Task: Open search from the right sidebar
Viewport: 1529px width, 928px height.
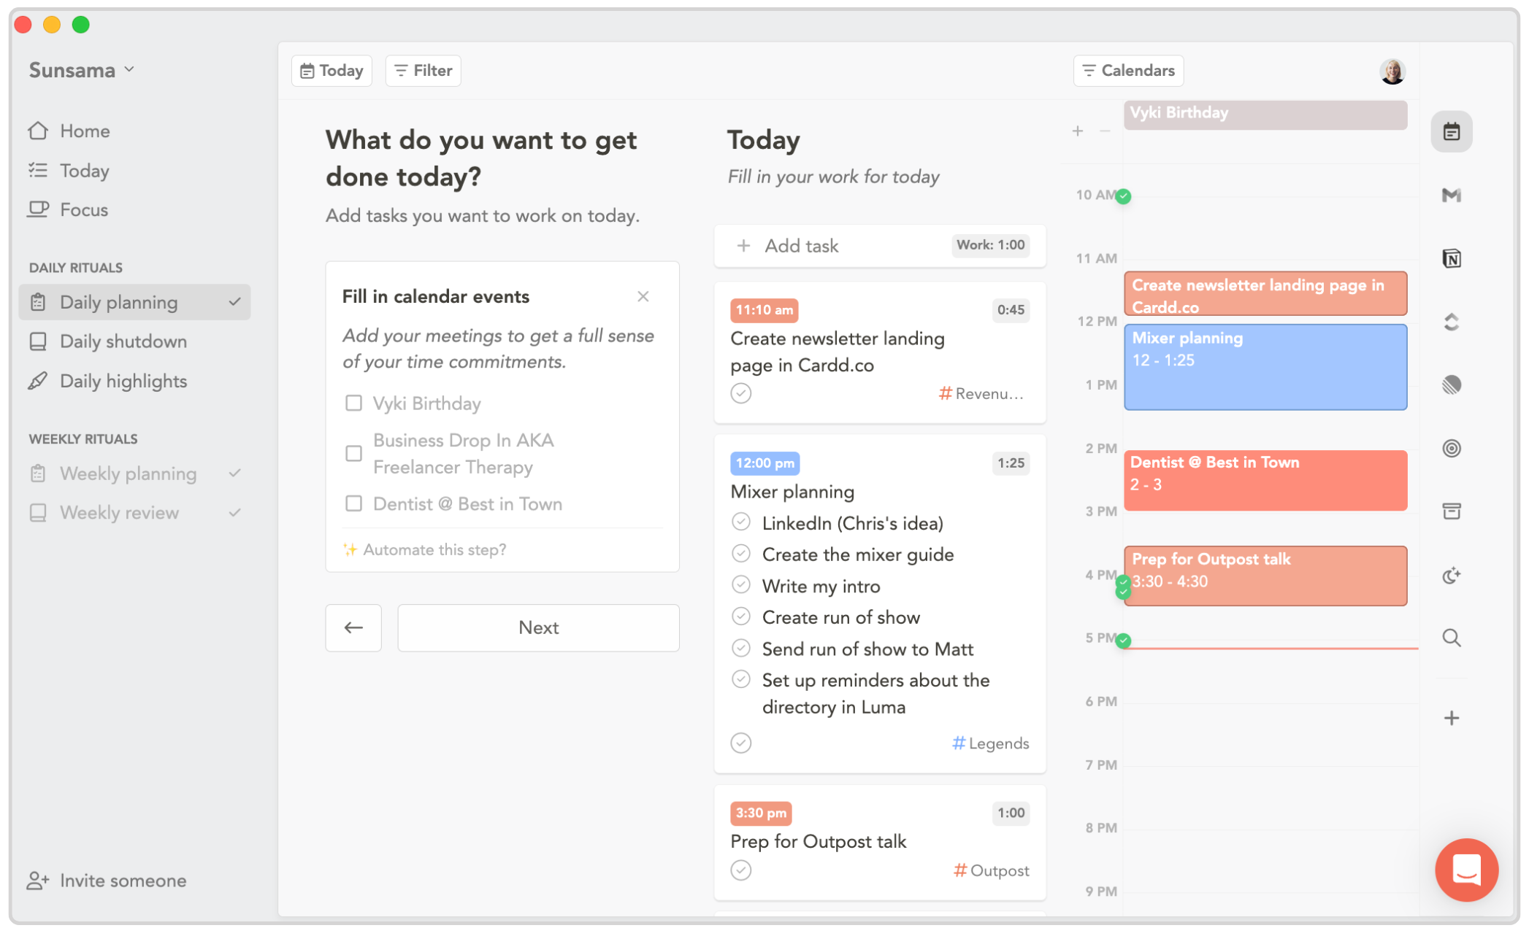Action: pos(1452,638)
